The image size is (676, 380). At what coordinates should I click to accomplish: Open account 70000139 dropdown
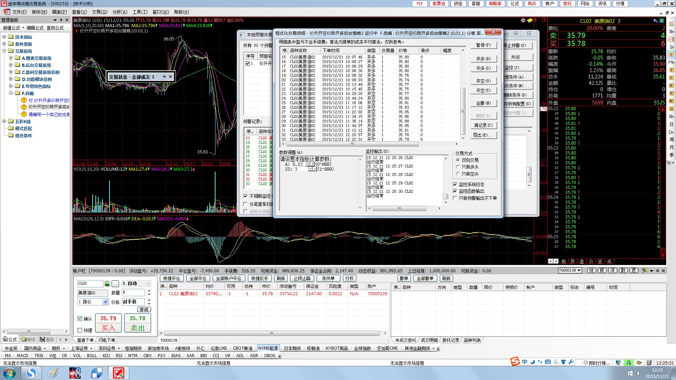pyautogui.click(x=579, y=271)
